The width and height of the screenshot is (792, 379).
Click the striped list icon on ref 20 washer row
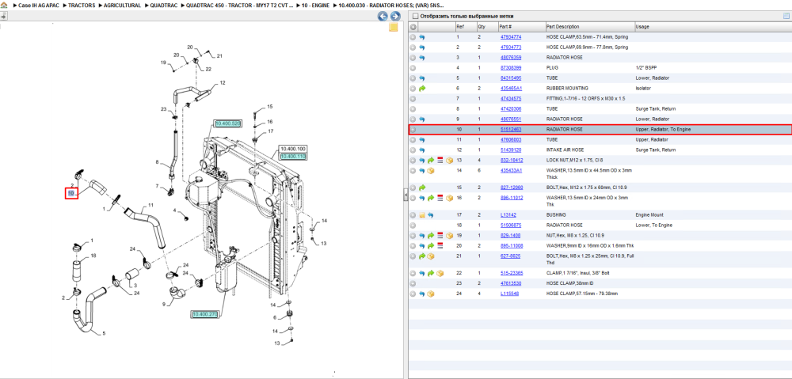coord(440,246)
